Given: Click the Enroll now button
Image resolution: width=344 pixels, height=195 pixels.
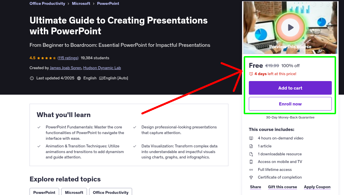Looking at the screenshot, I should coord(290,104).
